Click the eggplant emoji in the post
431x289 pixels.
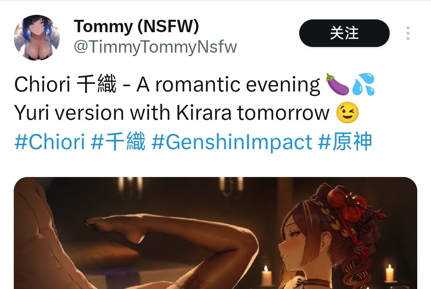[337, 84]
